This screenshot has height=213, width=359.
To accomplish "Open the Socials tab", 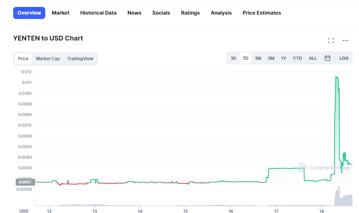I will tap(161, 13).
